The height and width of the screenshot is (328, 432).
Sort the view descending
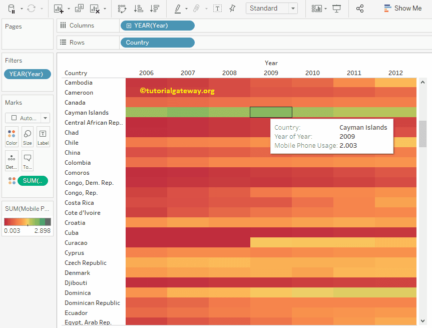(155, 9)
